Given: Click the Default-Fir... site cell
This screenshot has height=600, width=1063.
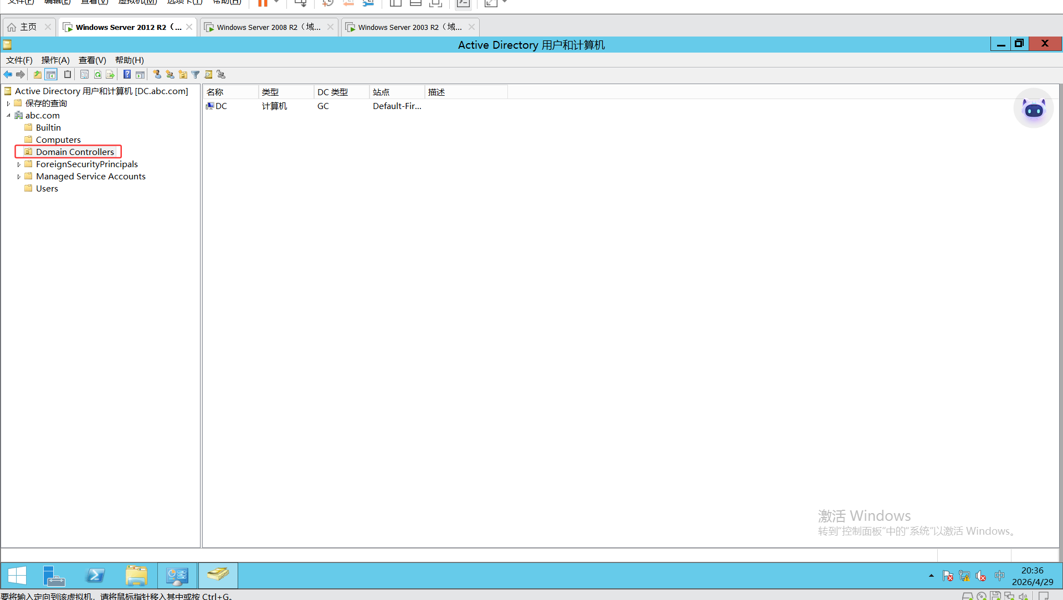Looking at the screenshot, I should [x=397, y=106].
